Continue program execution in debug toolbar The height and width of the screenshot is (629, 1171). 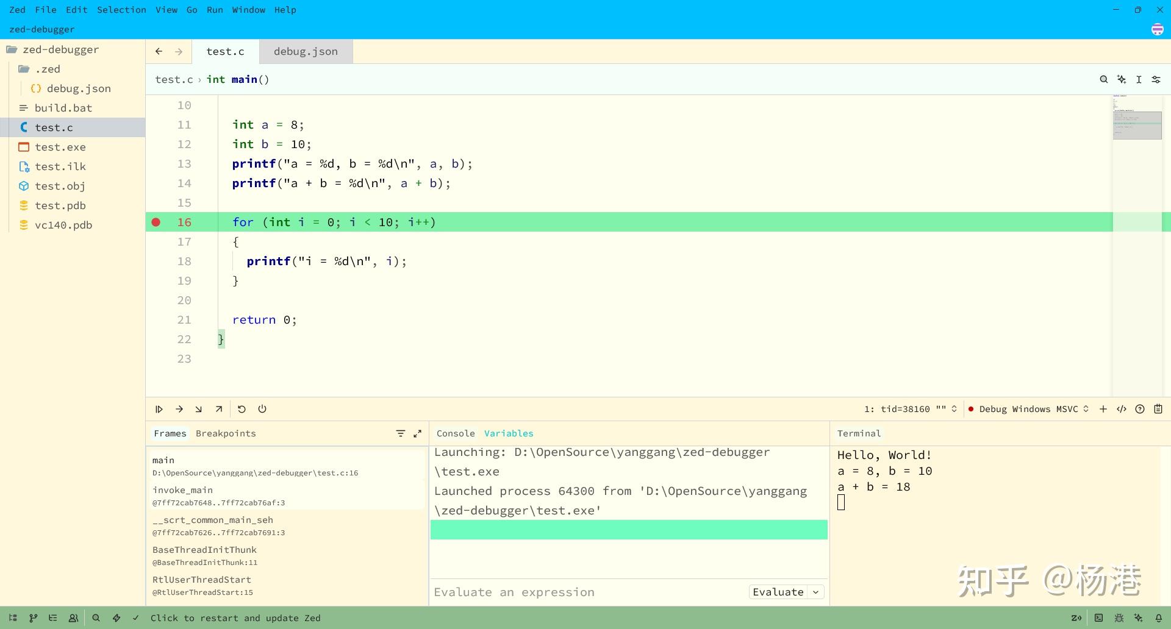pos(159,409)
